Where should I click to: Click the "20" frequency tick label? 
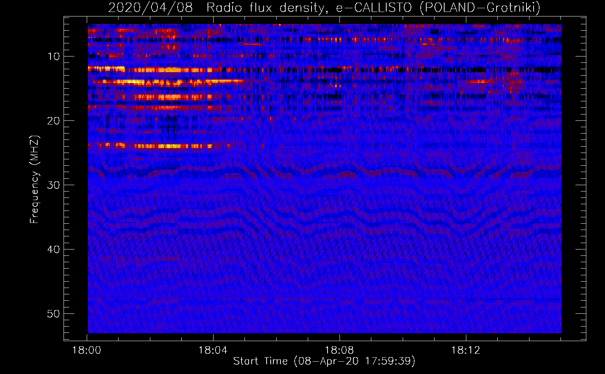(x=54, y=121)
